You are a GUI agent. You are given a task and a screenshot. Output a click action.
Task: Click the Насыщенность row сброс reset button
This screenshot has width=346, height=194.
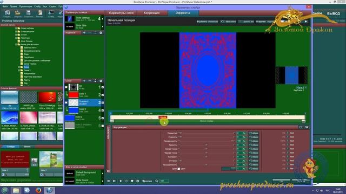click(x=254, y=165)
